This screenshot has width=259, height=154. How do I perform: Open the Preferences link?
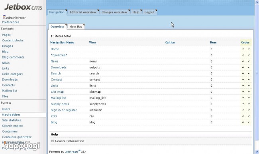(x=11, y=22)
